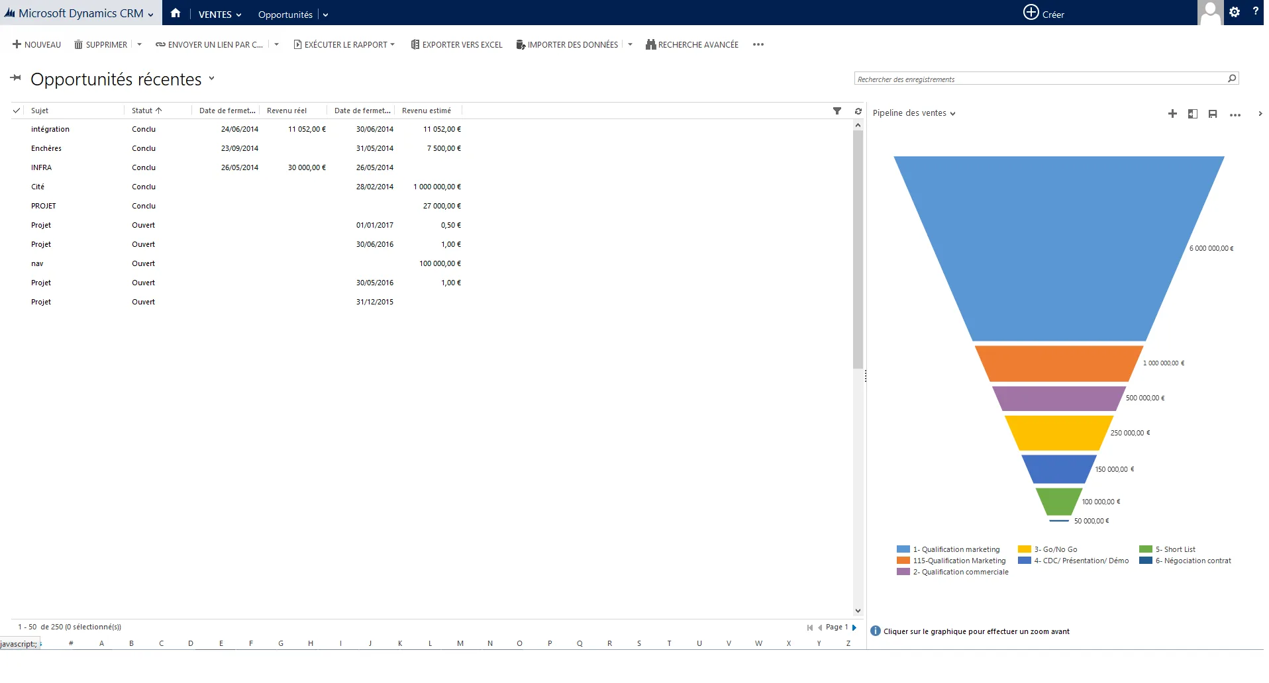Pin the Opportunités récentes view
Screen dimensions: 1269x683
[16, 78]
